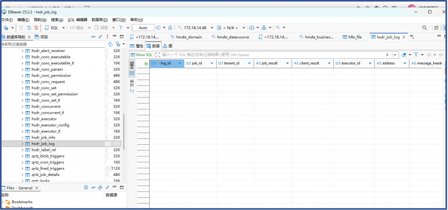Click the job_result column header
This screenshot has width=448, height=210.
coord(272,63)
